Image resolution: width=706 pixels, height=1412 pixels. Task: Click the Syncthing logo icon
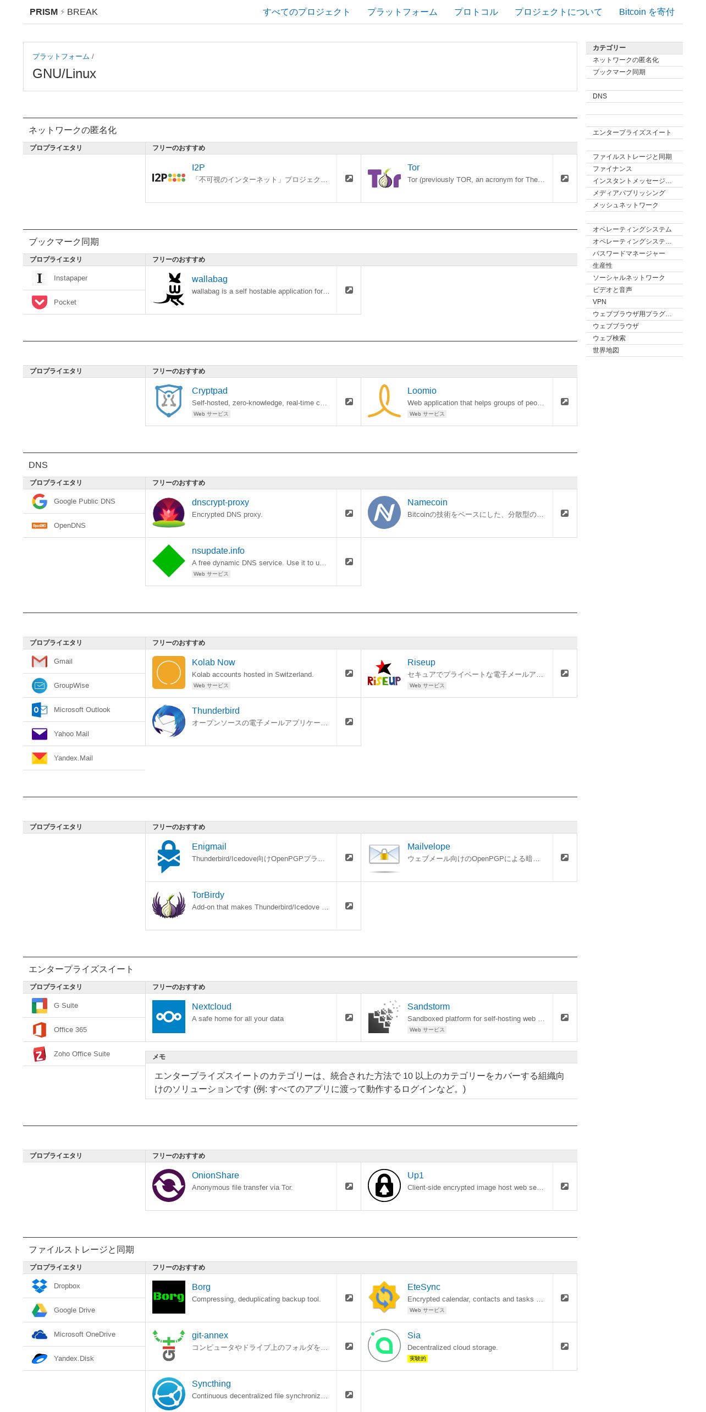[169, 1394]
